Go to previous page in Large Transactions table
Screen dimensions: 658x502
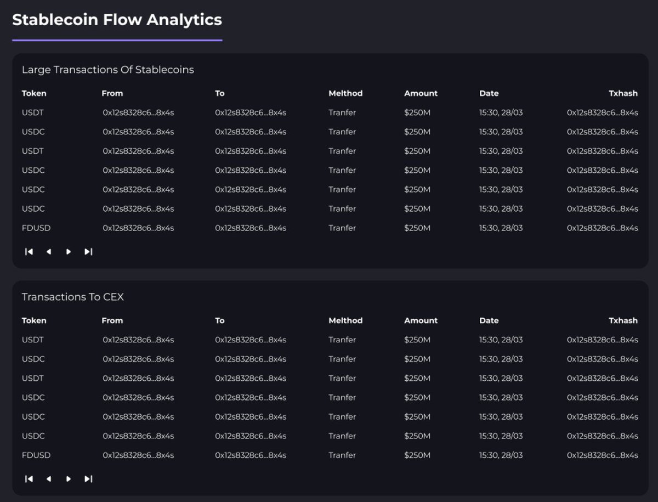click(x=49, y=252)
